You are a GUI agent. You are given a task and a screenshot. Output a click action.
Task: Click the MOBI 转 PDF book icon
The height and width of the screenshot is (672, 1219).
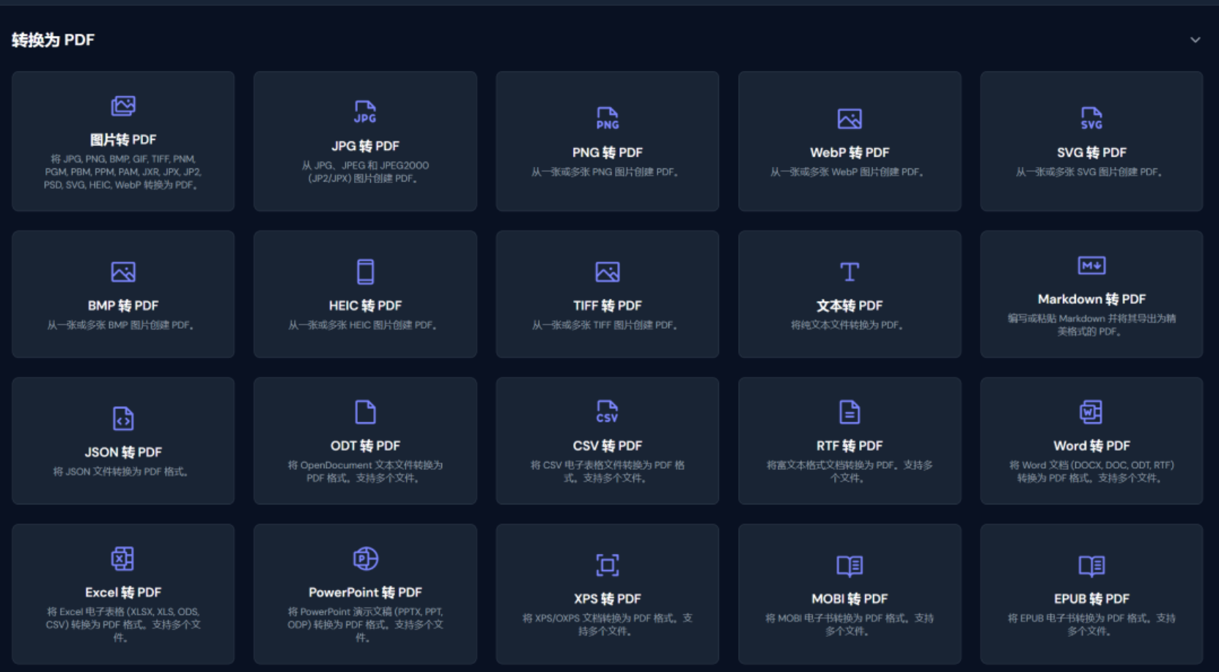pos(850,565)
